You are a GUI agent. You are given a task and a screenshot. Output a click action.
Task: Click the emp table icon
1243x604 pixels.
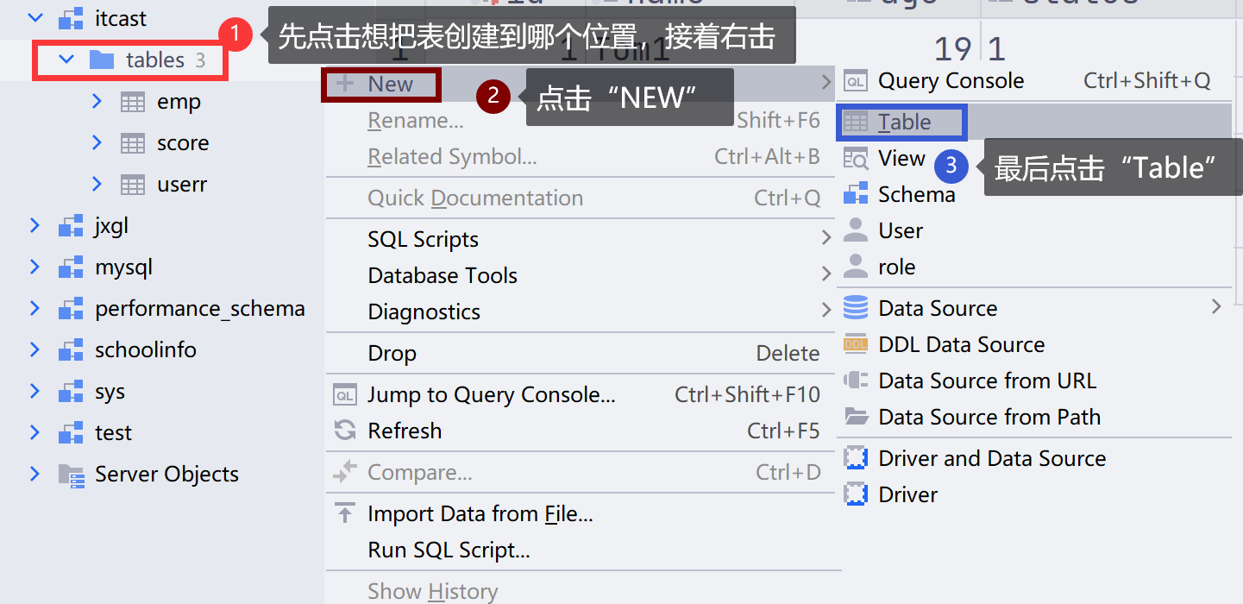(x=132, y=102)
